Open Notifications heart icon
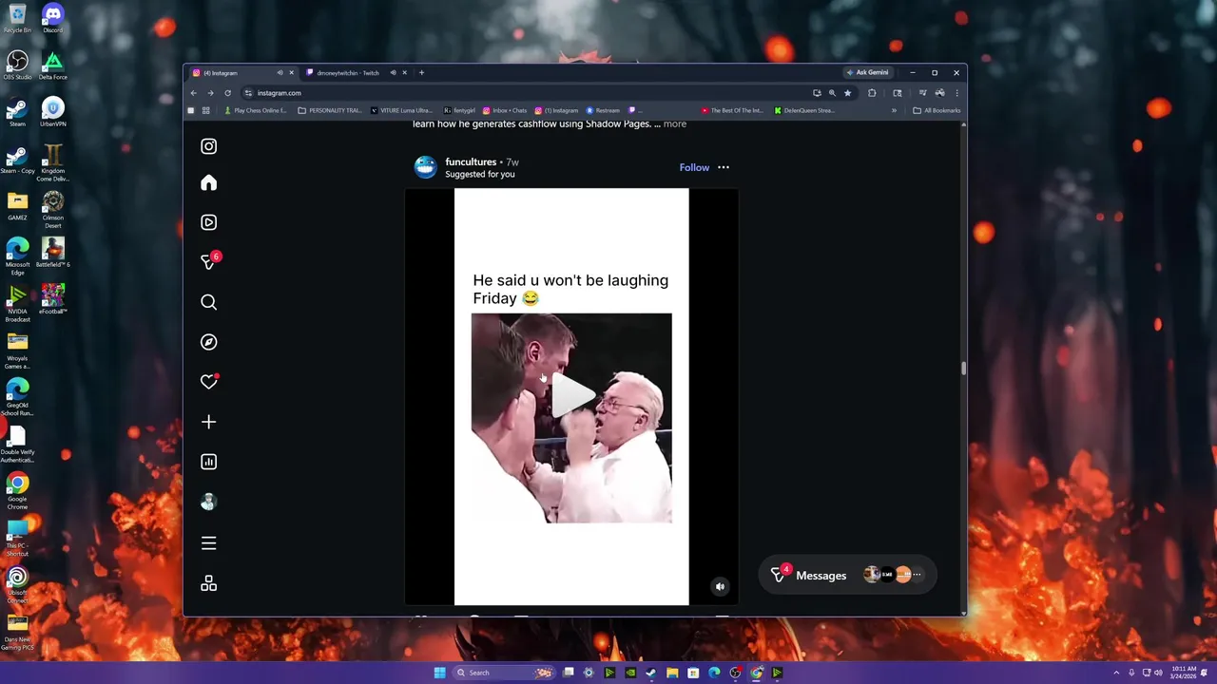 (x=209, y=382)
